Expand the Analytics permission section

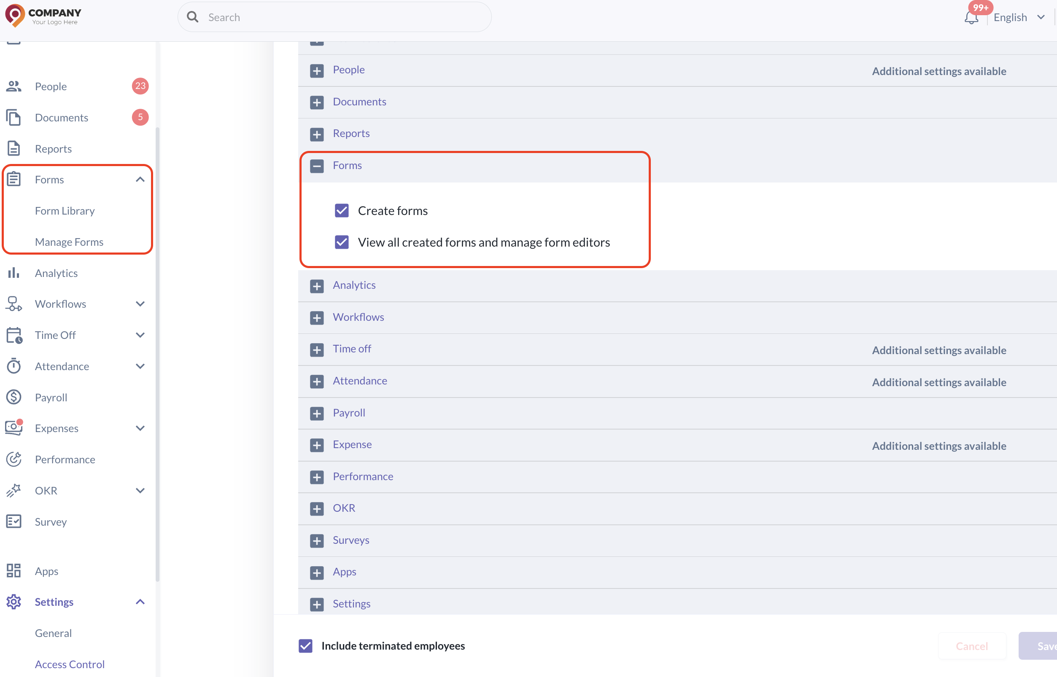(317, 286)
